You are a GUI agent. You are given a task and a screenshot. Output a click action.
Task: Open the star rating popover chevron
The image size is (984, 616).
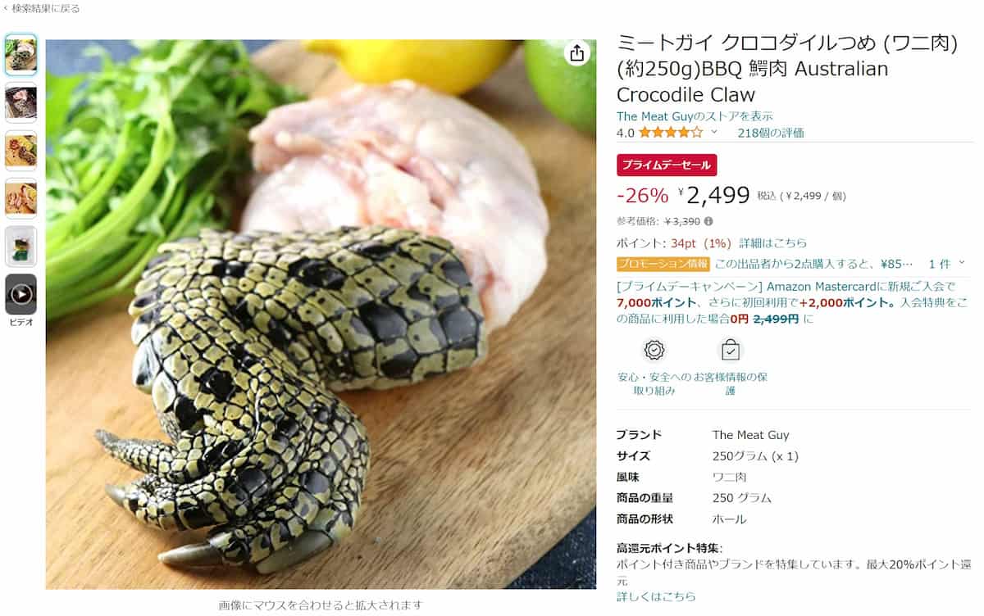(x=713, y=132)
